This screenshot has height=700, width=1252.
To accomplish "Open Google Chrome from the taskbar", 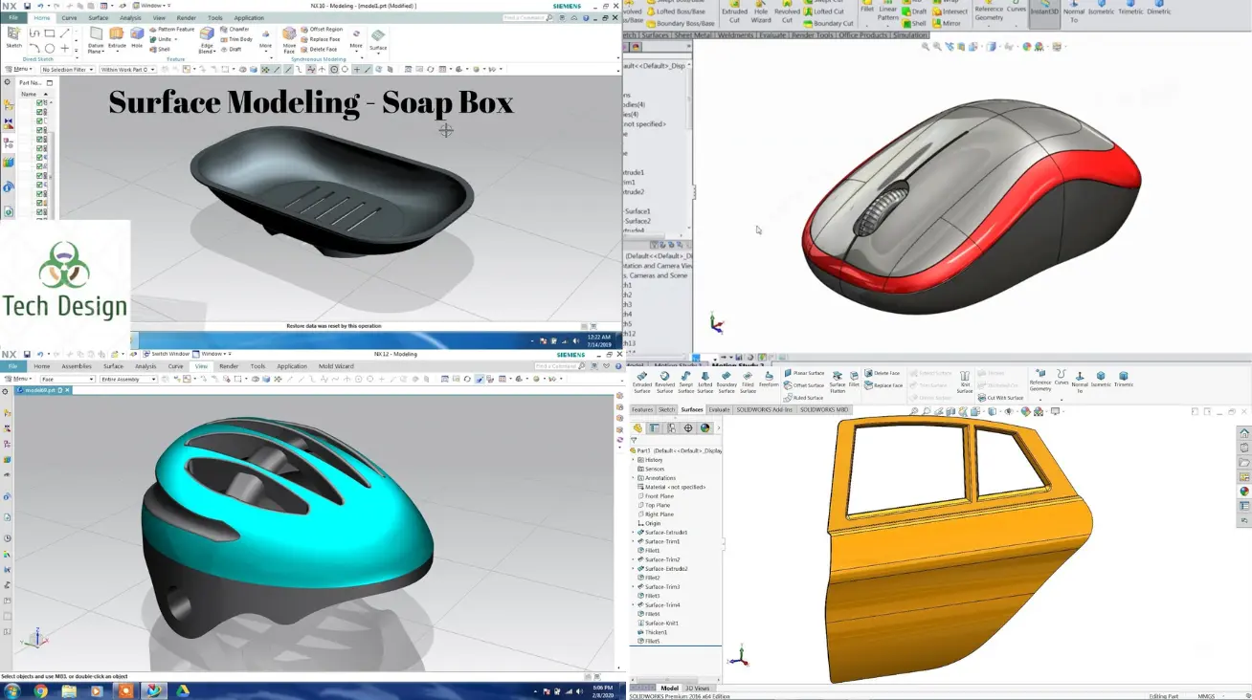I will click(x=40, y=690).
